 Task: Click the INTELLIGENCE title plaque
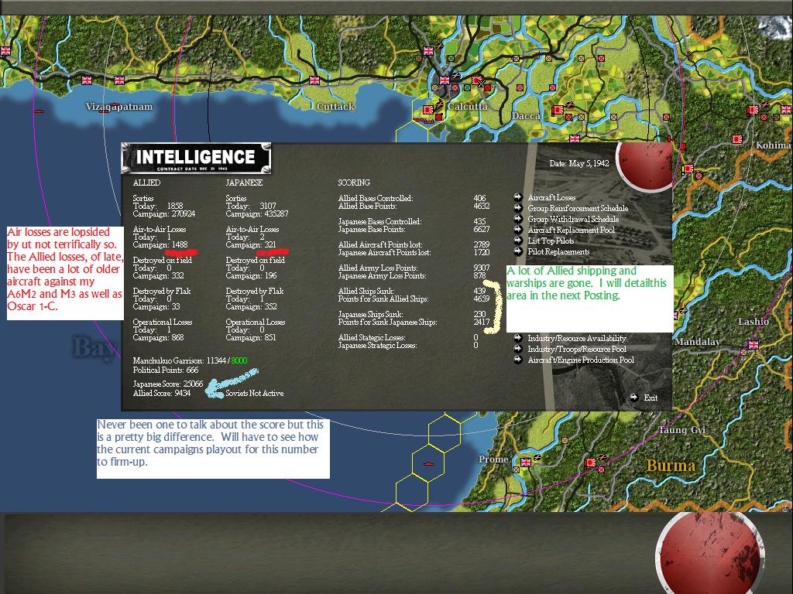tap(196, 159)
